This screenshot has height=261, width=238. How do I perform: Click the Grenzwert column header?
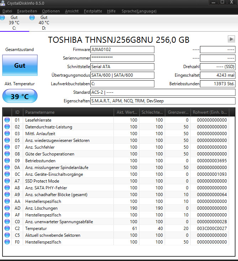pyautogui.click(x=178, y=112)
